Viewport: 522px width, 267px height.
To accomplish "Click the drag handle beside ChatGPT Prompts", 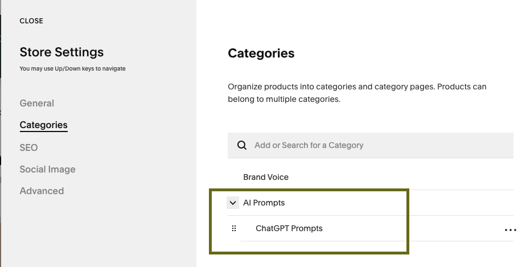I will (233, 229).
